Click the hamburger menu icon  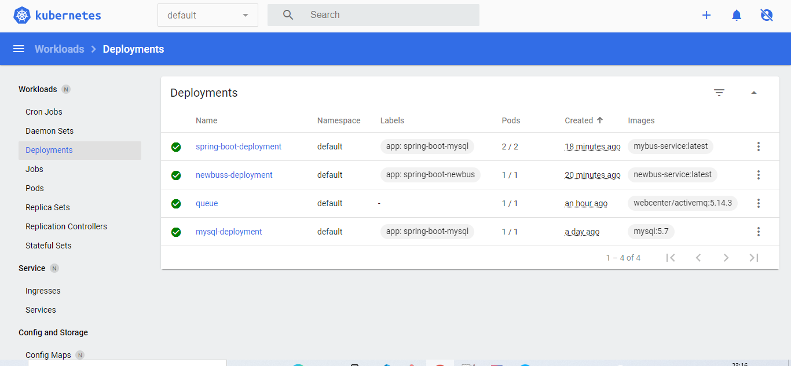[19, 49]
